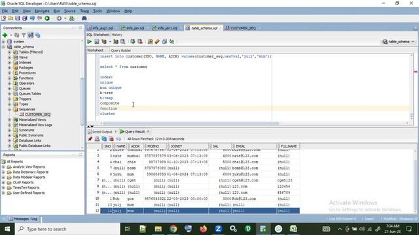Select the Triggers tree item

point(25,99)
